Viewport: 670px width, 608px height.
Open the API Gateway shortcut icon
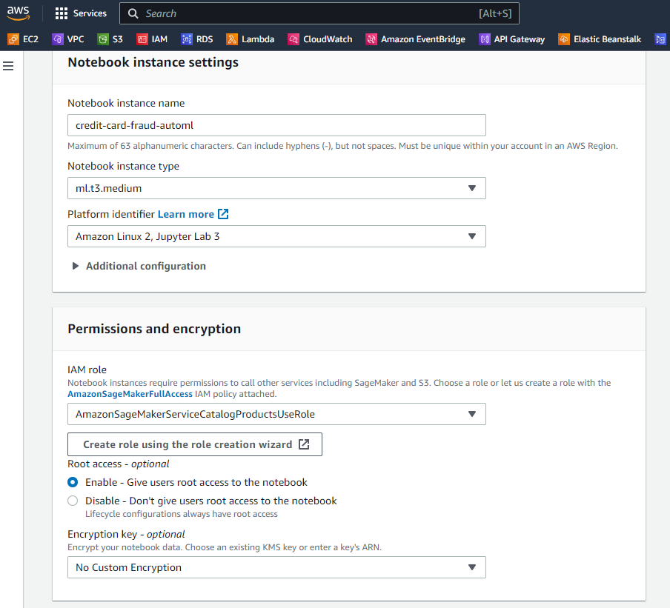pyautogui.click(x=485, y=39)
